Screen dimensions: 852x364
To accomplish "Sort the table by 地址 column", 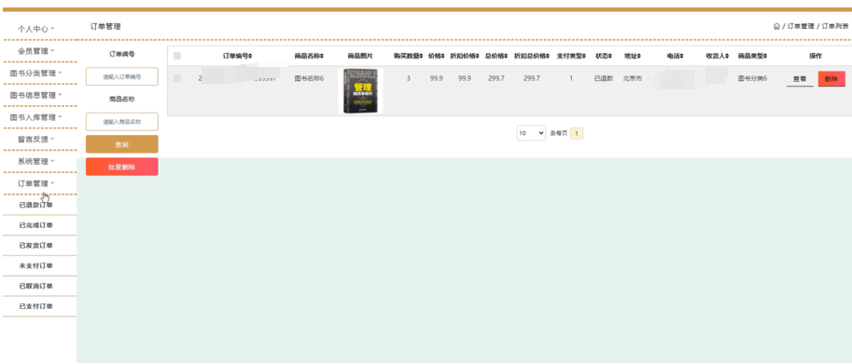I will [x=633, y=56].
